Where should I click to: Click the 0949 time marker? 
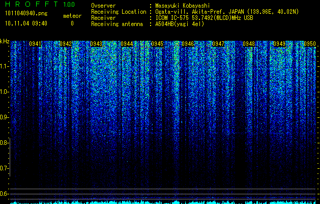point(279,44)
